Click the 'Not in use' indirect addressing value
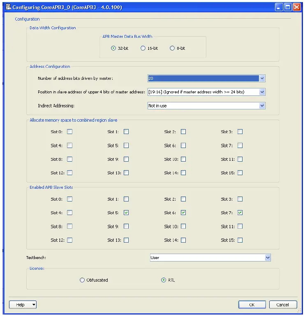Viewport: 305px width, 317px height. coord(157,106)
